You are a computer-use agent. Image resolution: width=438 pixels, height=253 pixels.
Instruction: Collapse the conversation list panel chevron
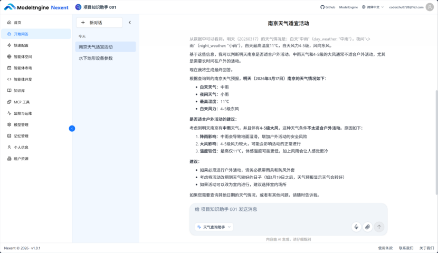(x=130, y=23)
